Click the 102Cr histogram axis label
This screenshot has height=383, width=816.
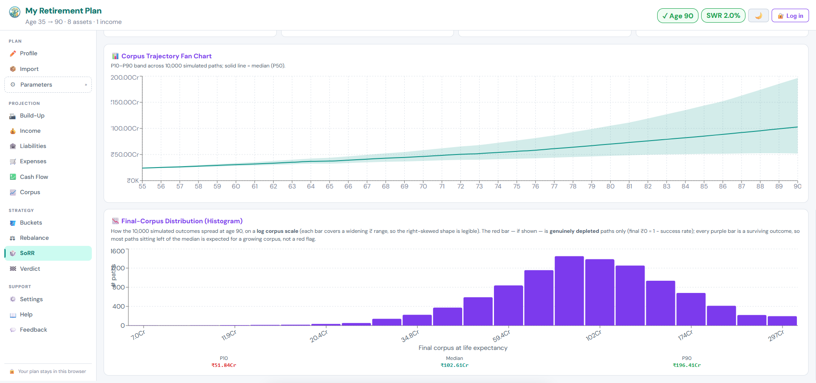tap(593, 335)
